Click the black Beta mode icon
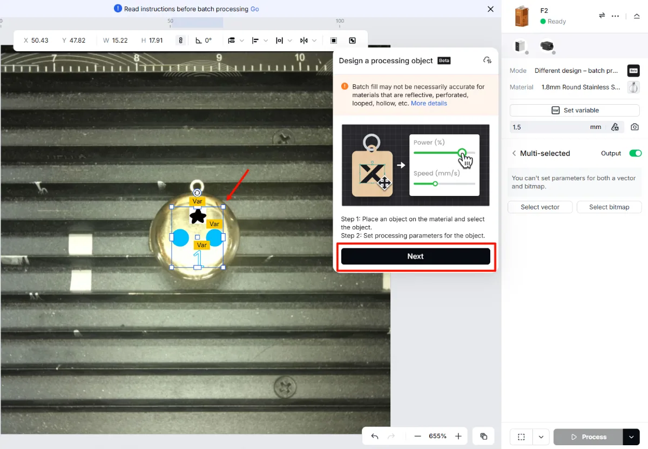The height and width of the screenshot is (449, 648). pos(633,71)
